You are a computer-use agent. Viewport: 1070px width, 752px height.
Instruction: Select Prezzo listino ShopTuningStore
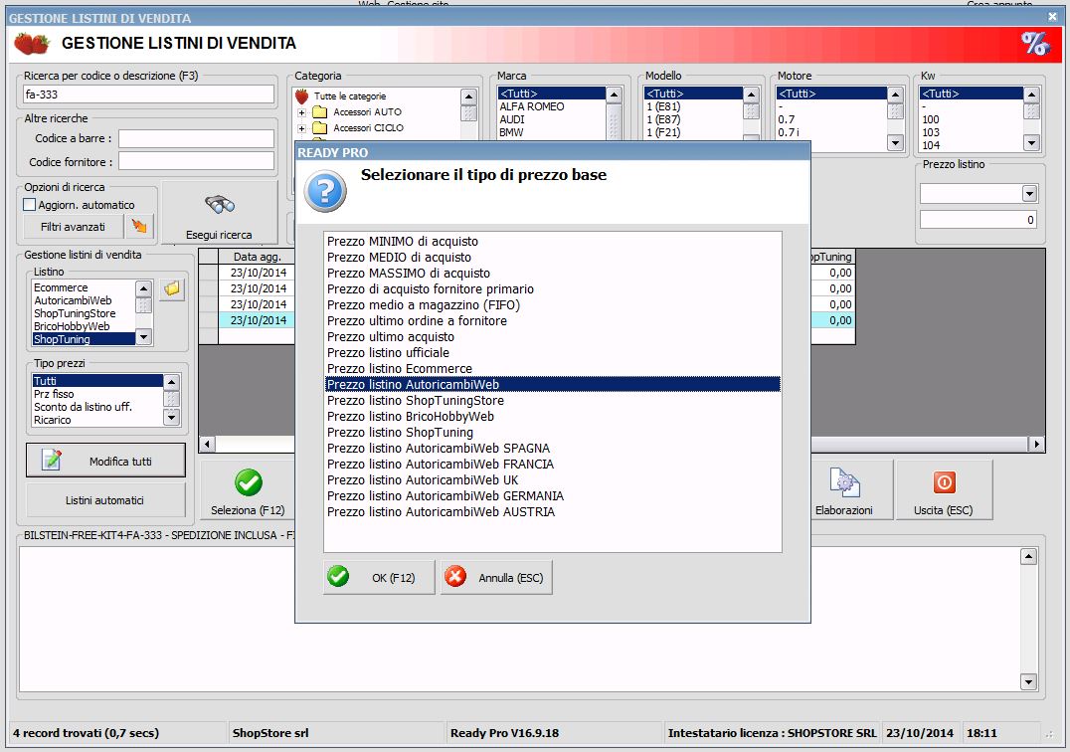[552, 401]
